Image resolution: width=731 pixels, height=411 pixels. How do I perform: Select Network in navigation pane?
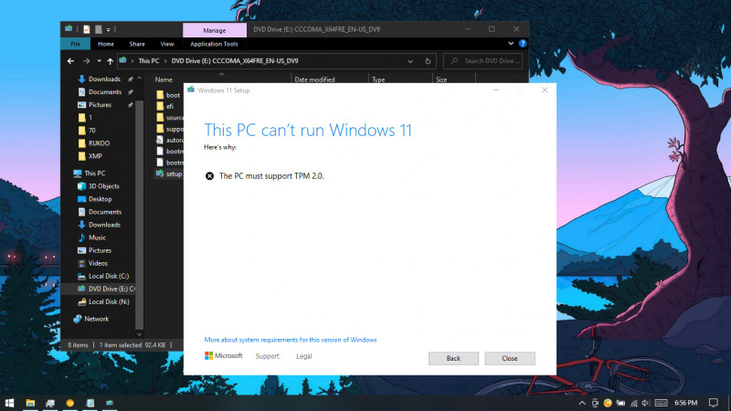97,319
